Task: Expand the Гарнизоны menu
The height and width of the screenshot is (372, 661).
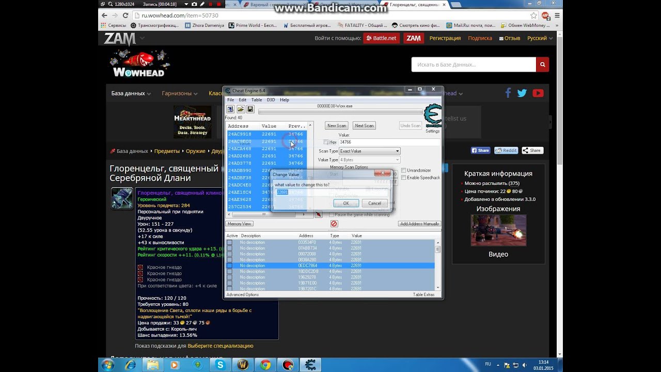Action: 180,94
